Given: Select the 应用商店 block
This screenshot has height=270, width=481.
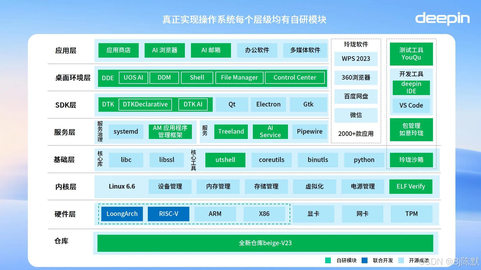Looking at the screenshot, I should pos(119,50).
